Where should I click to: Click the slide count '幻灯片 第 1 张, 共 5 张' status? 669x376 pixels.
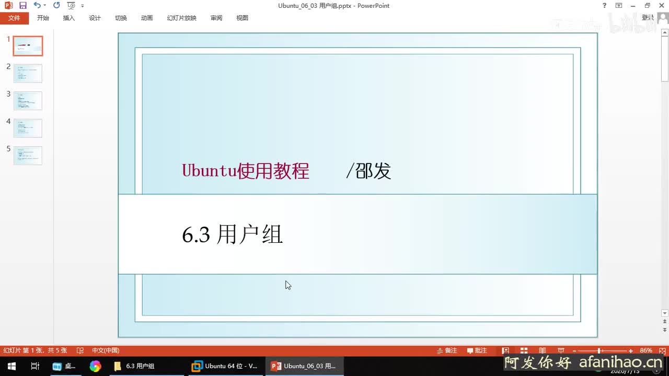tap(35, 350)
